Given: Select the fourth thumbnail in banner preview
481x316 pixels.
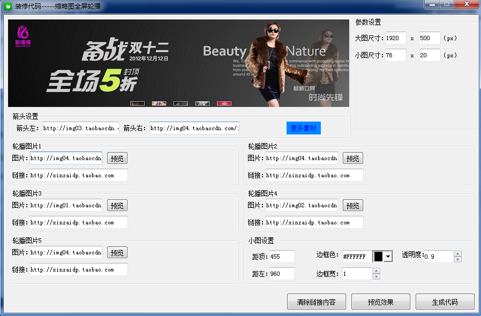Looking at the screenshot, I should point(202,103).
